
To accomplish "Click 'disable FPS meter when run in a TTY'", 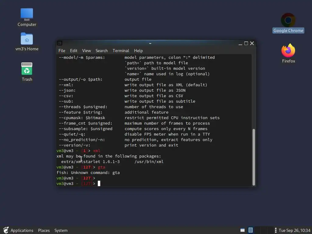I will click(x=167, y=134).
